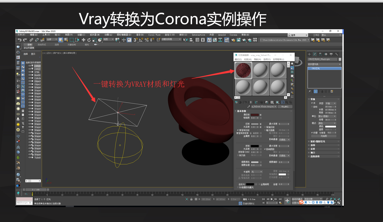Click the Undo arrow icon
This screenshot has width=383, height=222.
pos(19,40)
